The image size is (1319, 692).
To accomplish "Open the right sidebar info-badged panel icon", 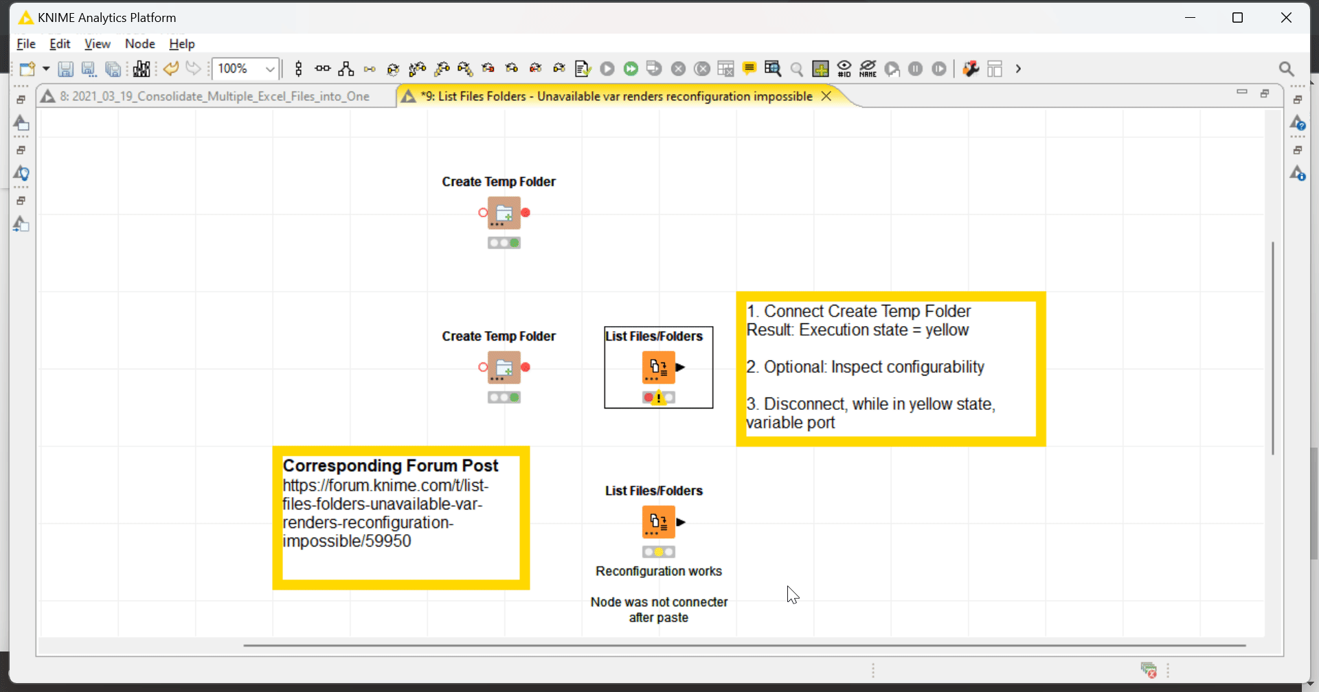I will [x=1297, y=173].
